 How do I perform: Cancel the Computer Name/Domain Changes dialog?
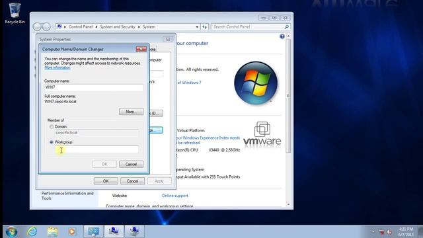(131, 164)
